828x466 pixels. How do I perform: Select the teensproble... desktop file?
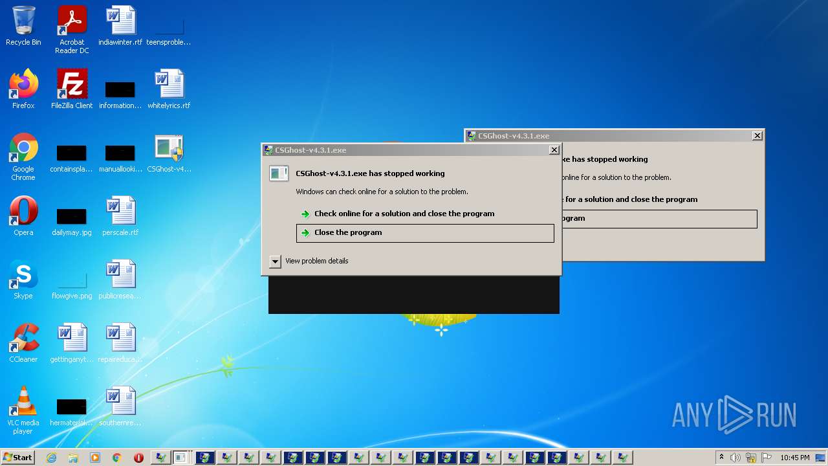[169, 30]
